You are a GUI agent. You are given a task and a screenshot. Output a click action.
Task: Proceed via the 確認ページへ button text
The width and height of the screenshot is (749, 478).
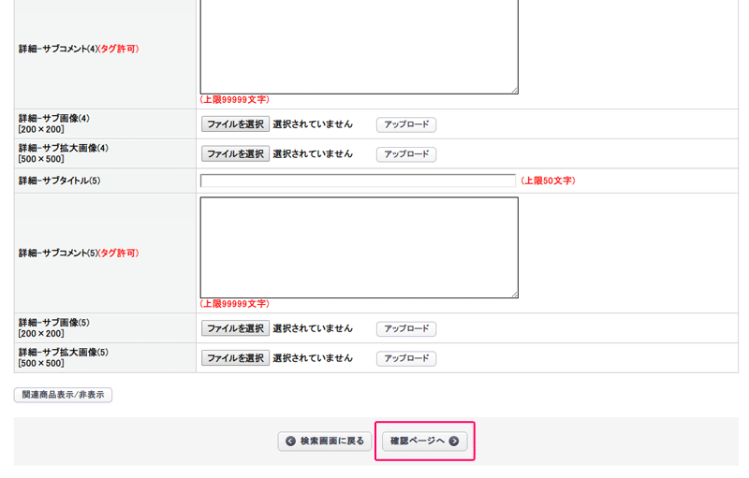418,442
